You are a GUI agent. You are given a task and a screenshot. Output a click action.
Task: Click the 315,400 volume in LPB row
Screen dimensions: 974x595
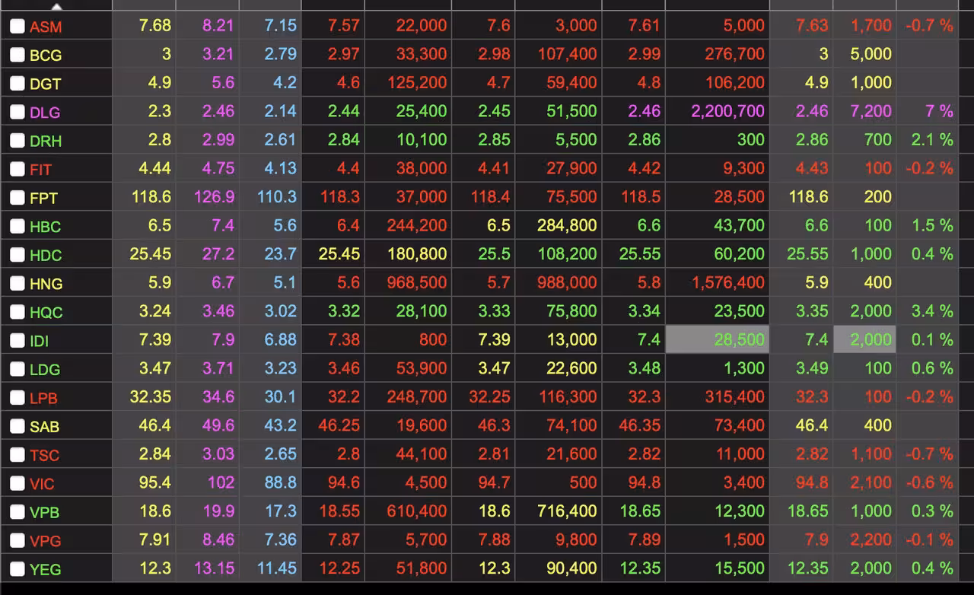pos(734,396)
